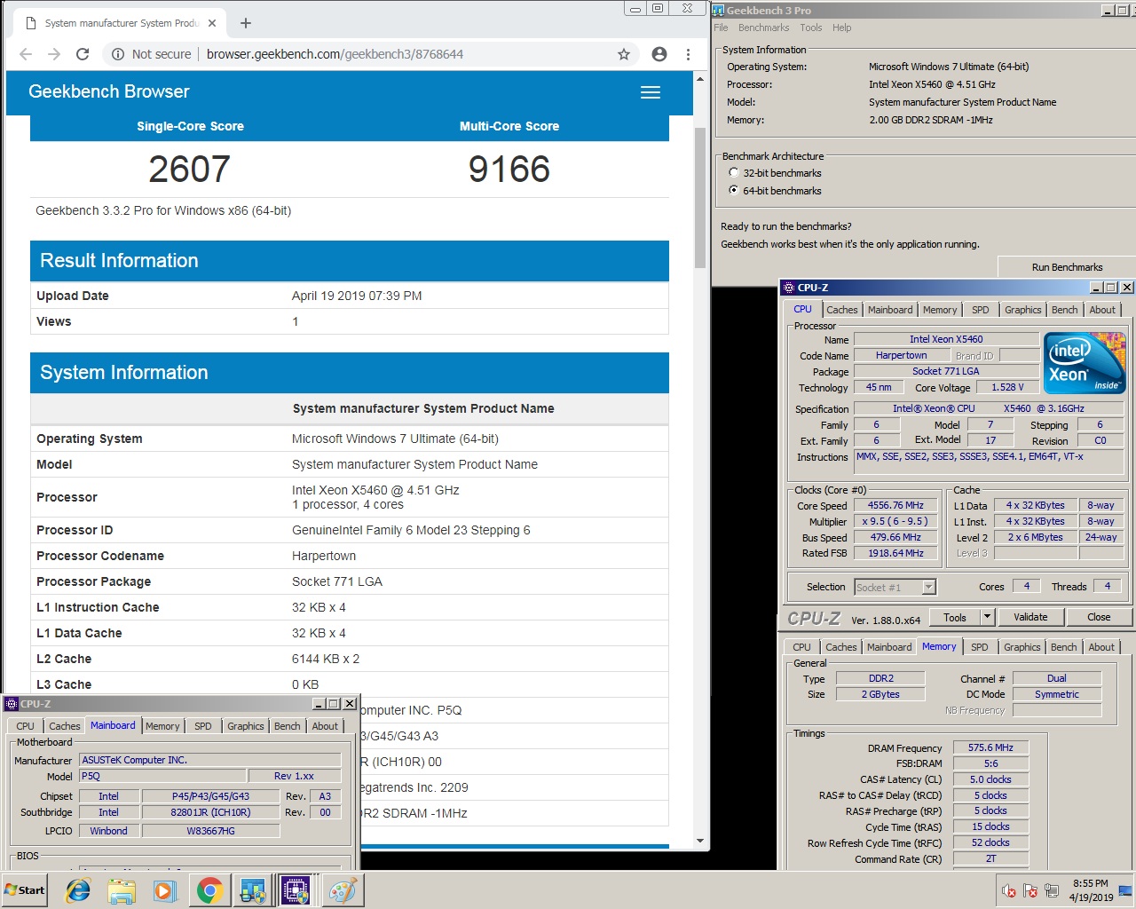Select Memory tab in the Mainboard CPU-Z window
Screen dimensions: 1136x909
click(162, 726)
